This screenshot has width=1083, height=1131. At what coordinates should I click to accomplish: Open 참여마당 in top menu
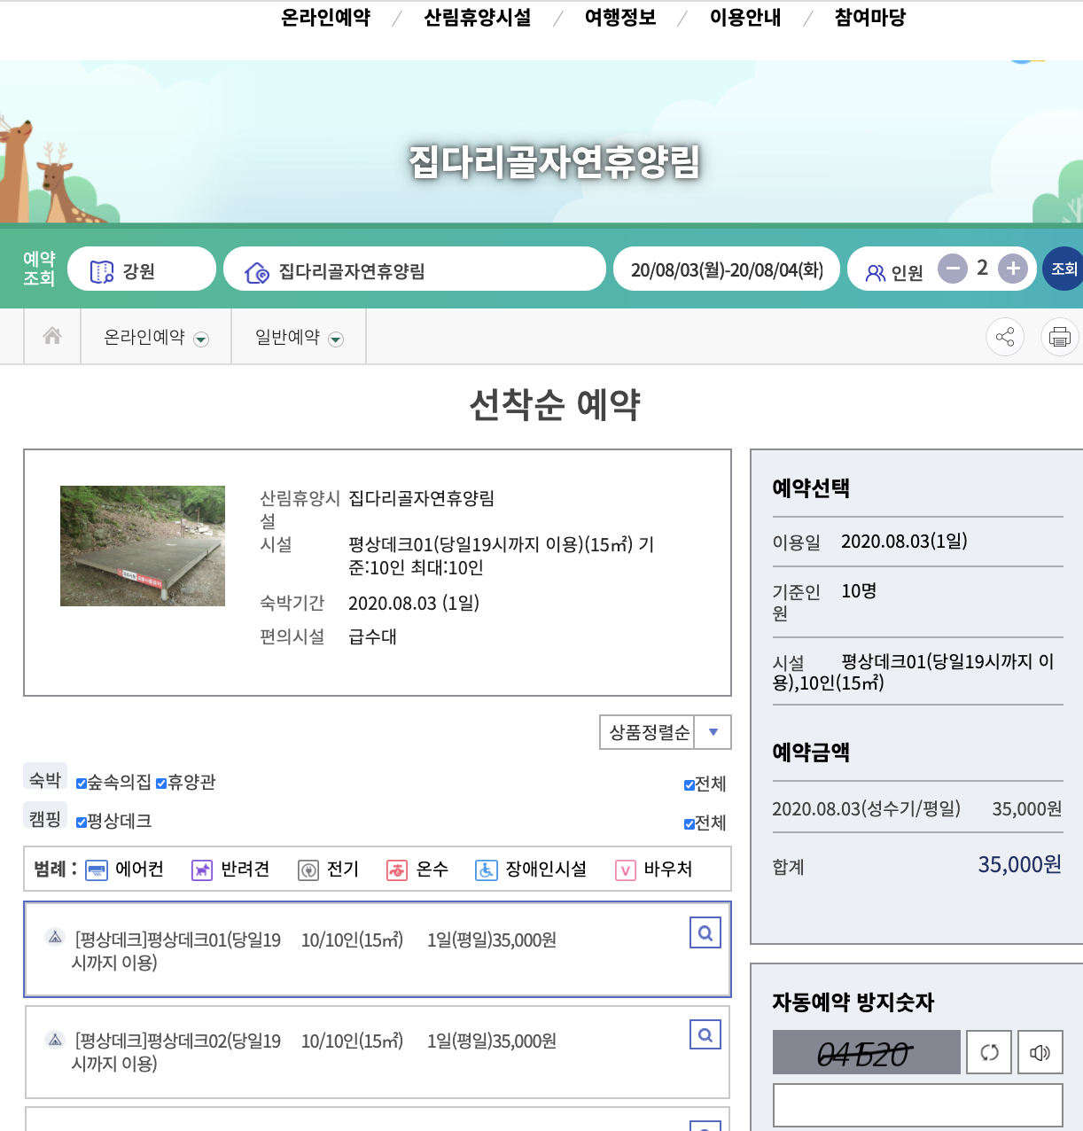tap(870, 18)
